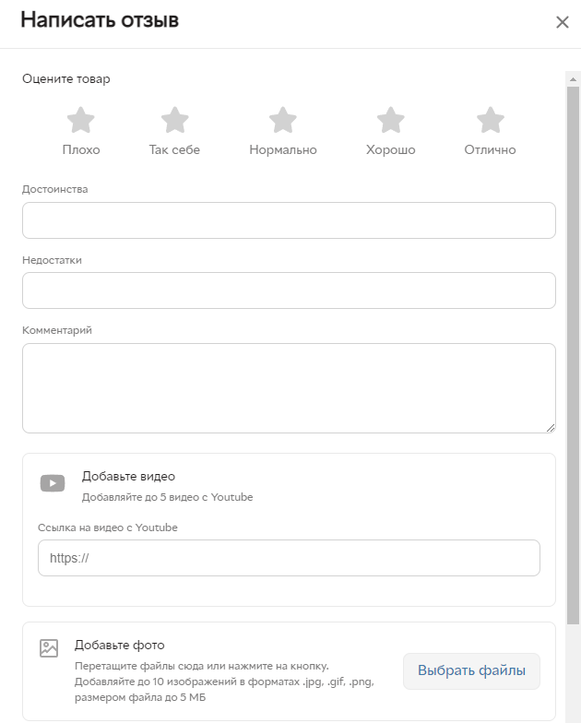Click the Выбрать файлы button
Screen dimensions: 581x723
471,671
